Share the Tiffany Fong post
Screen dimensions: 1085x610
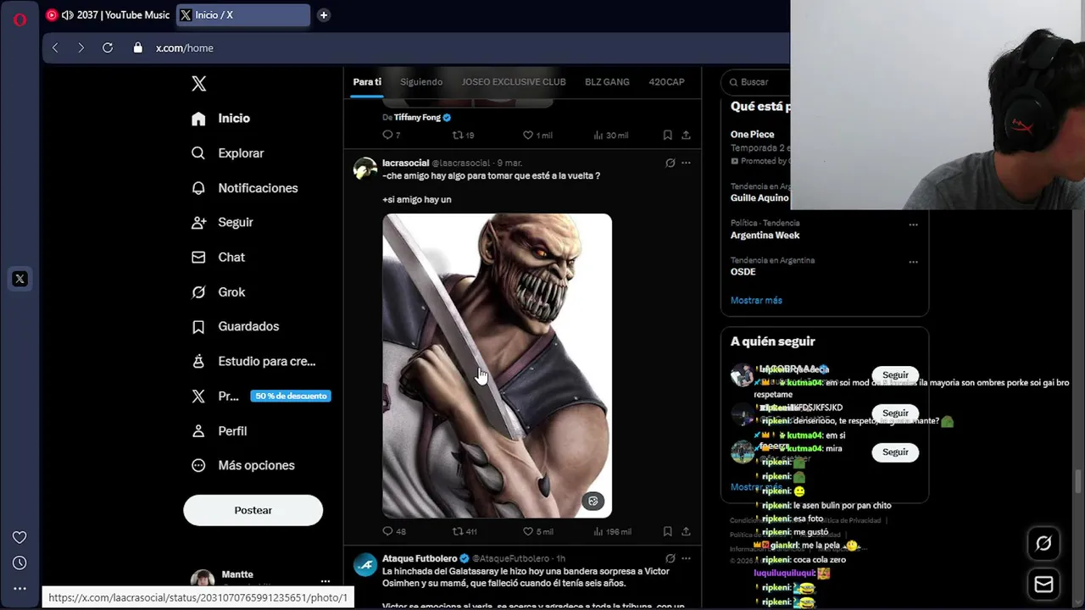coord(686,135)
